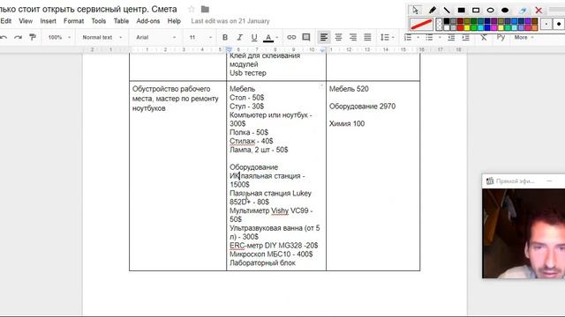Click the document title text
This screenshot has height=317, width=565.
pos(88,9)
